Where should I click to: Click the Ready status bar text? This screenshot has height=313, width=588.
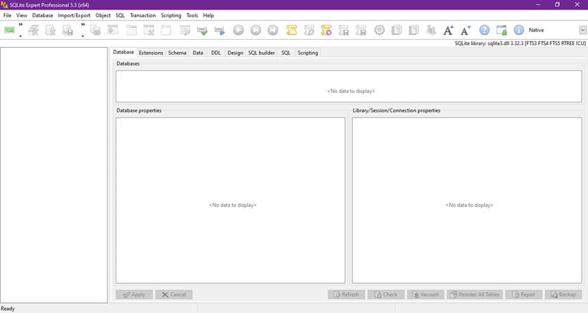tap(8, 309)
